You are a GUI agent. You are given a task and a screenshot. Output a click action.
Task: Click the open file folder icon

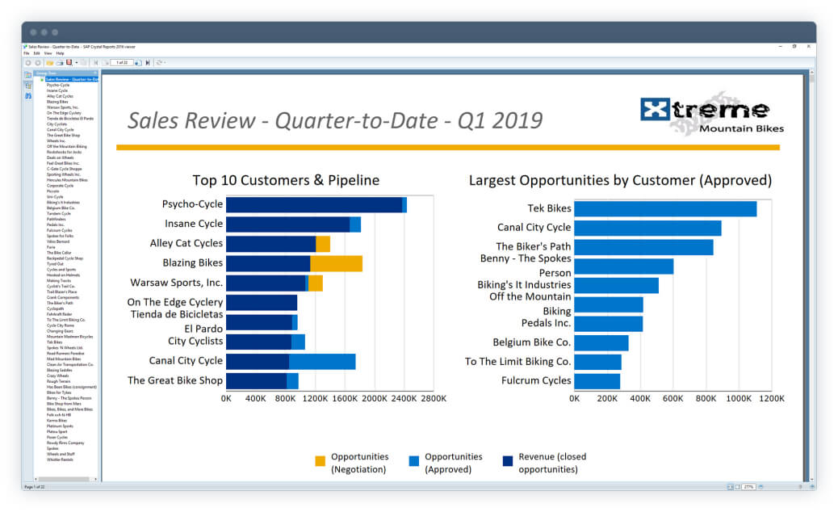(x=50, y=62)
